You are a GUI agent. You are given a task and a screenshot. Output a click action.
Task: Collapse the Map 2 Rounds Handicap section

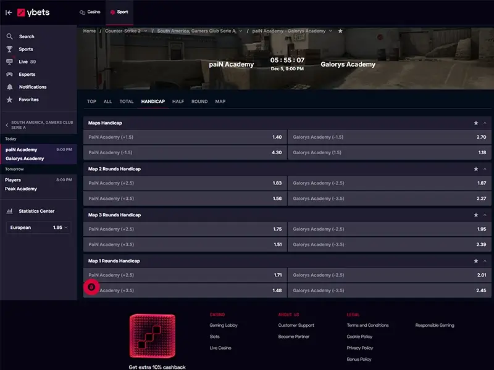pyautogui.click(x=485, y=169)
